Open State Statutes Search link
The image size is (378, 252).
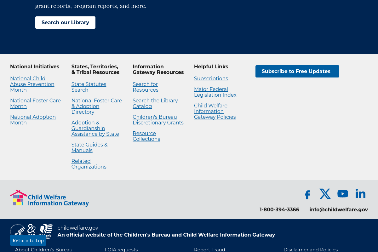(89, 87)
